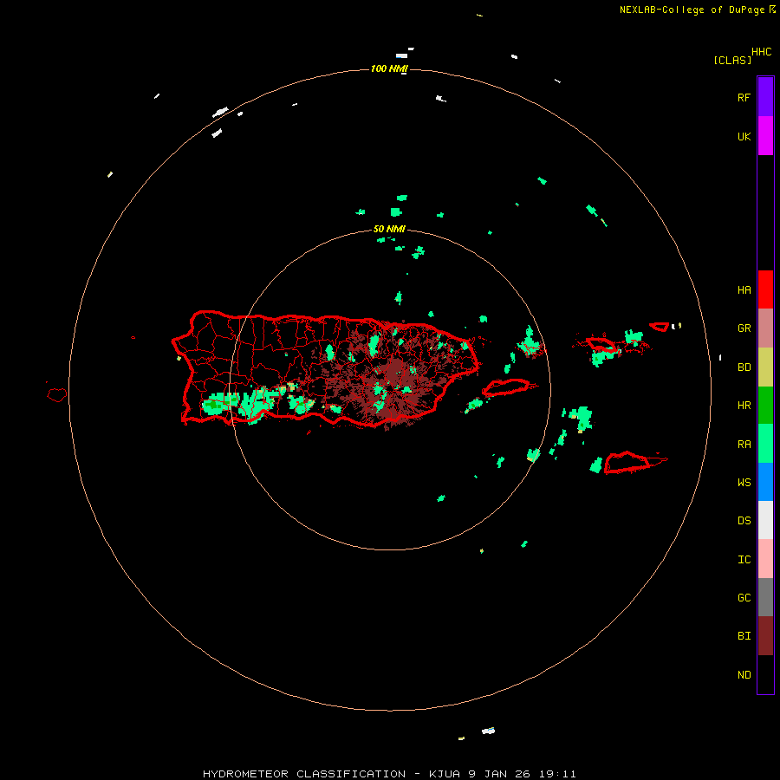Click the UK legend label

tap(744, 136)
